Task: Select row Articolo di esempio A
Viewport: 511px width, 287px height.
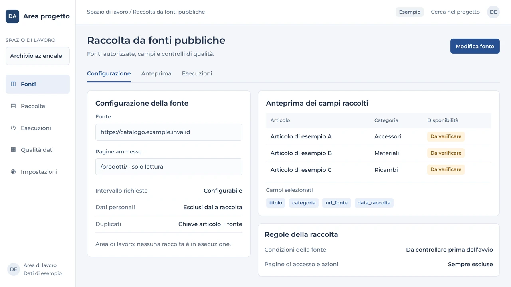Action: tap(379, 136)
